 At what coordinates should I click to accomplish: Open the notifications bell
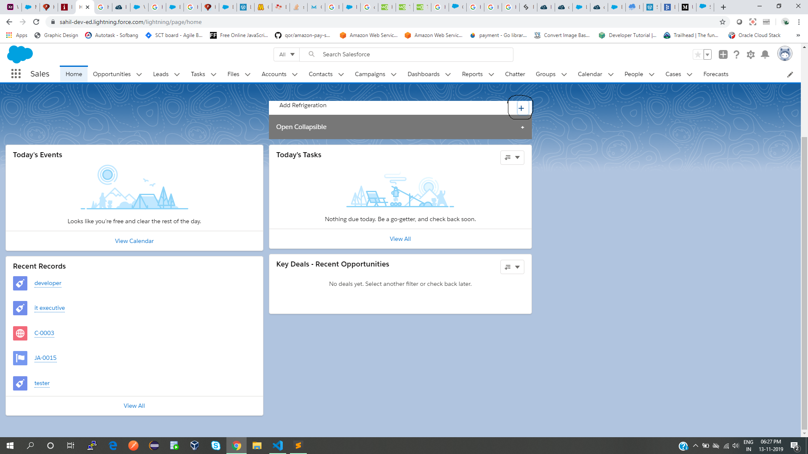click(765, 55)
